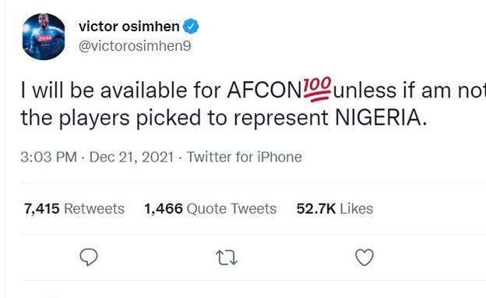Click the word NIGERIA in tweet
The image size is (486, 298).
(x=379, y=118)
